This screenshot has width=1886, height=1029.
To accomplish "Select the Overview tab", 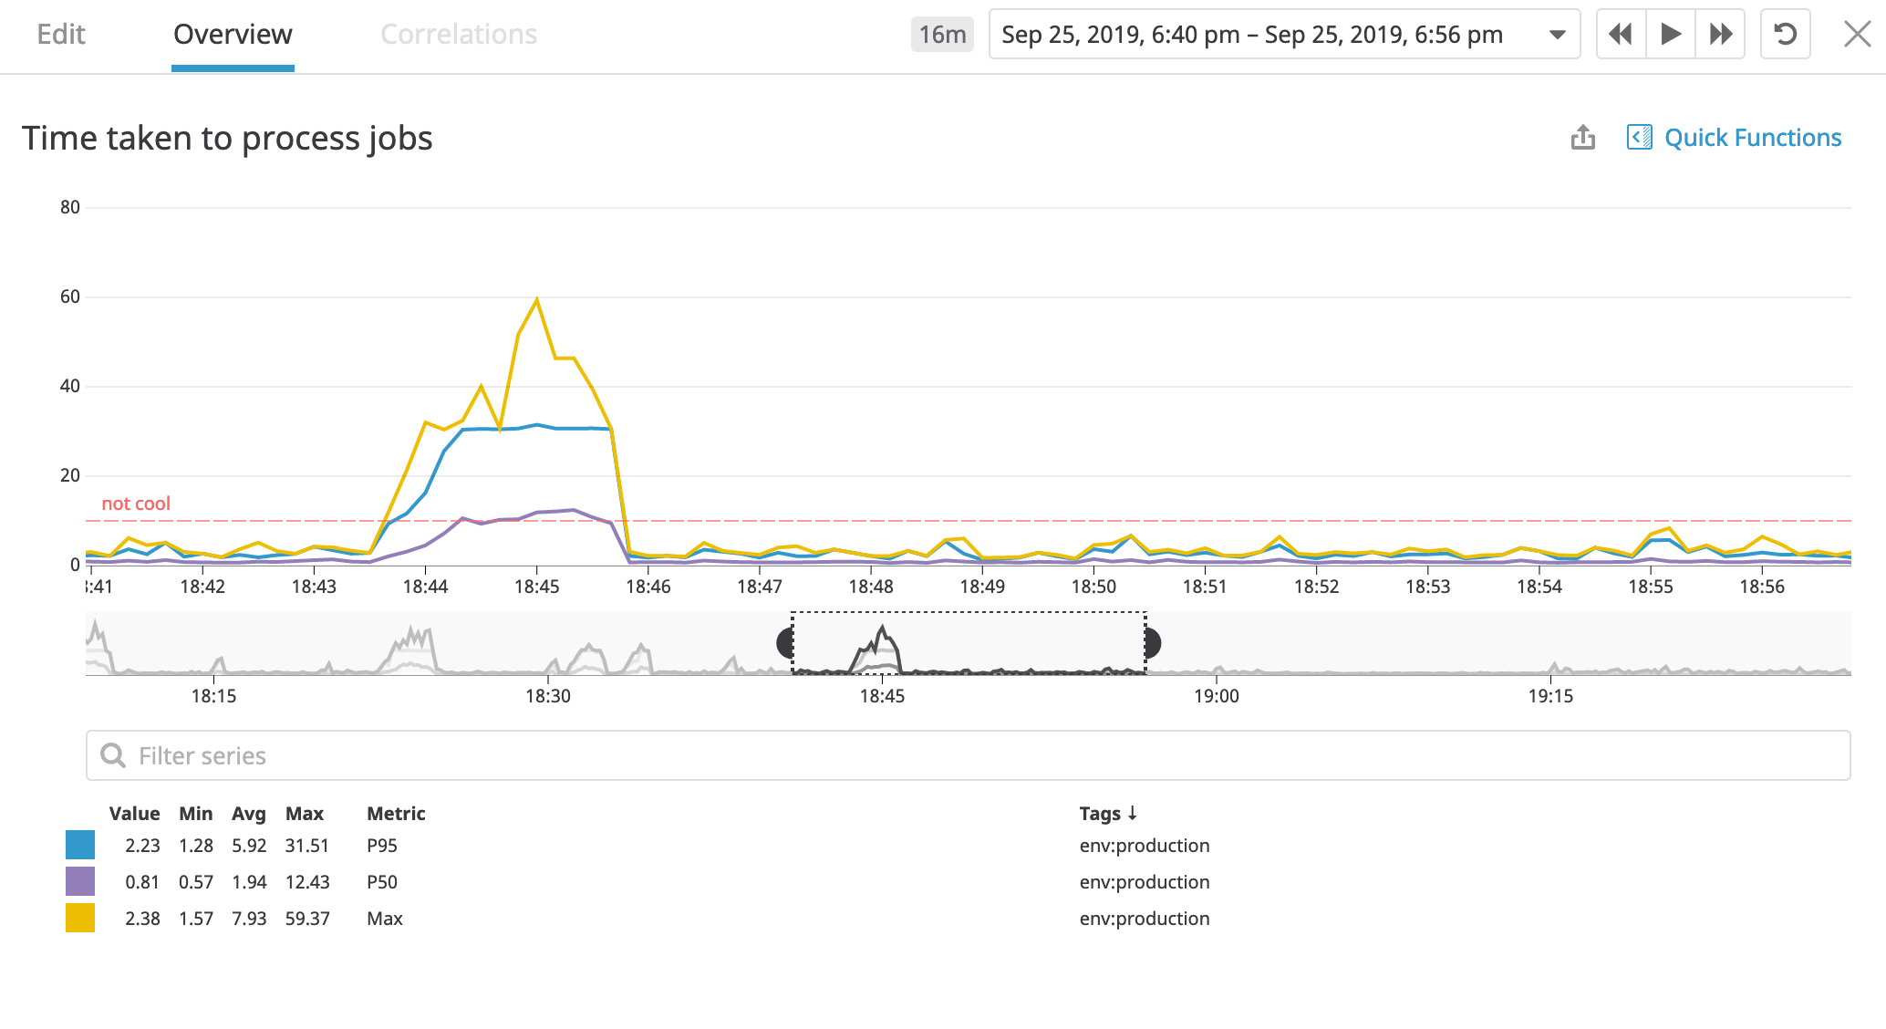I will (x=233, y=35).
